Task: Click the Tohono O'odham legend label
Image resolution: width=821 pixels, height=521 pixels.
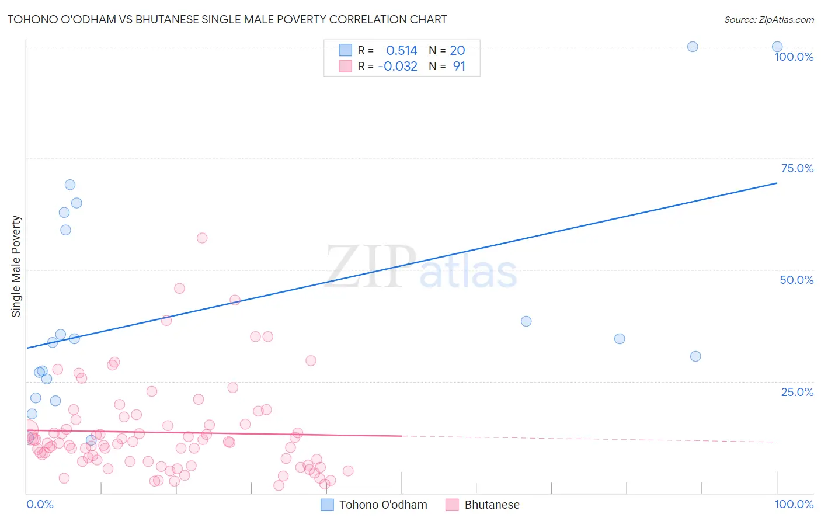Action: point(383,505)
